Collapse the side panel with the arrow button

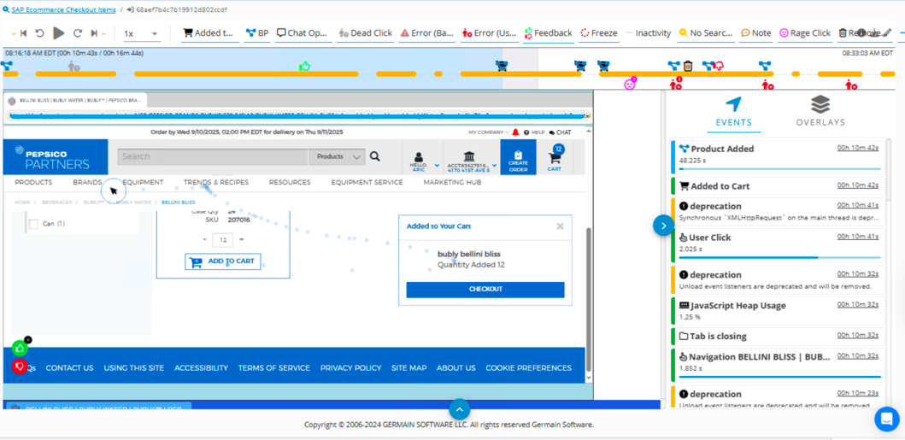coord(663,226)
